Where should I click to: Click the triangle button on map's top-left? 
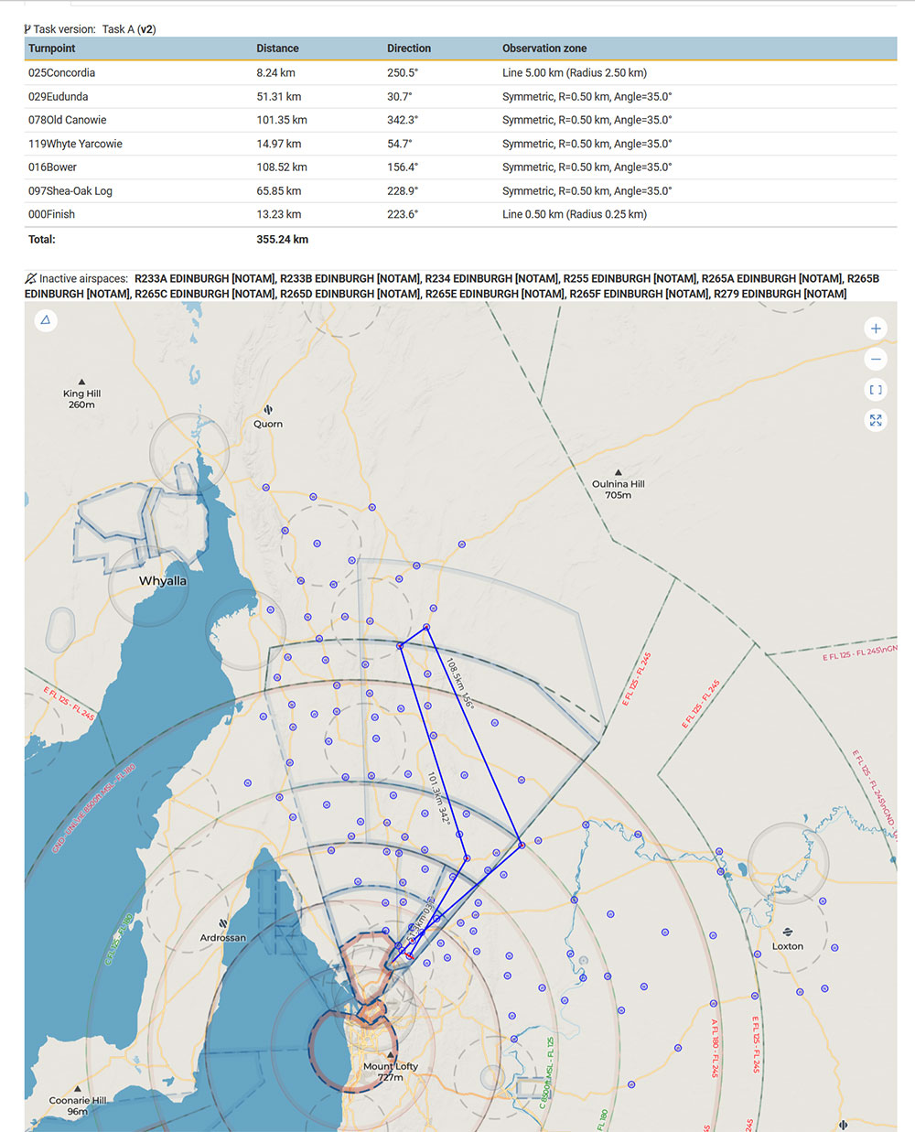click(46, 320)
